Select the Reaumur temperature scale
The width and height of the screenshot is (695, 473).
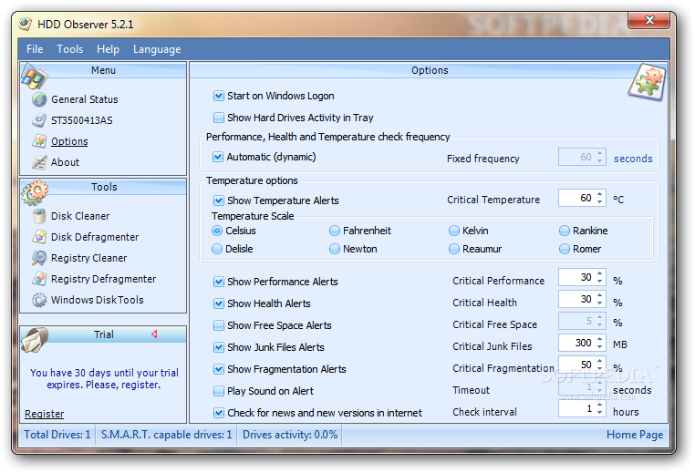(x=454, y=249)
